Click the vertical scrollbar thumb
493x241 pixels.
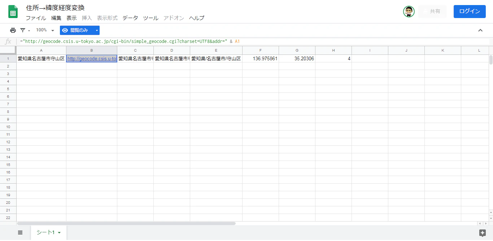tap(491, 60)
